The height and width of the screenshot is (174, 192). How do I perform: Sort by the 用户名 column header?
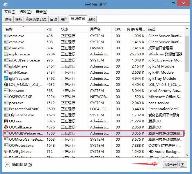point(100,29)
